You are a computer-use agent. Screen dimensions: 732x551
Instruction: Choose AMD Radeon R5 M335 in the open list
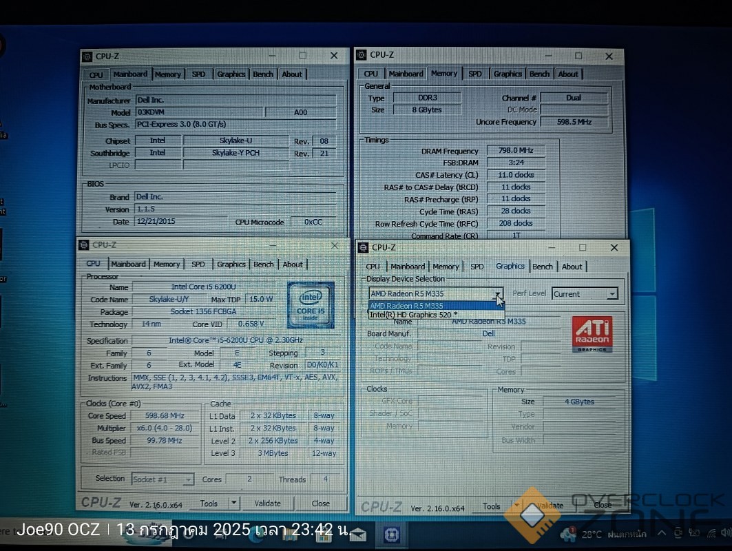click(x=407, y=306)
